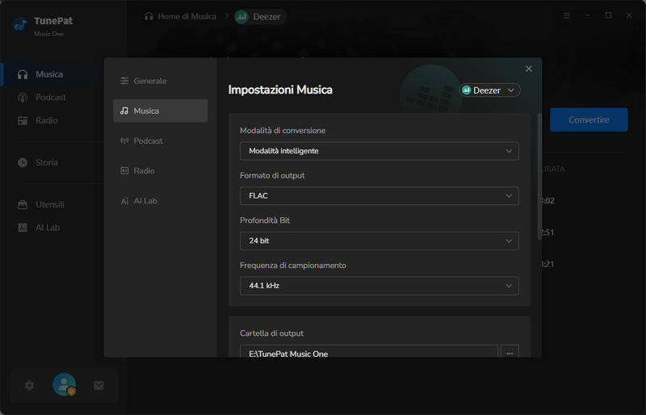Open the user account avatar
The image size is (646, 415).
coord(65,384)
